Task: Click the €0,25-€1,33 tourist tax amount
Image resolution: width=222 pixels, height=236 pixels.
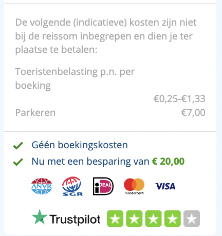Action: 179,99
